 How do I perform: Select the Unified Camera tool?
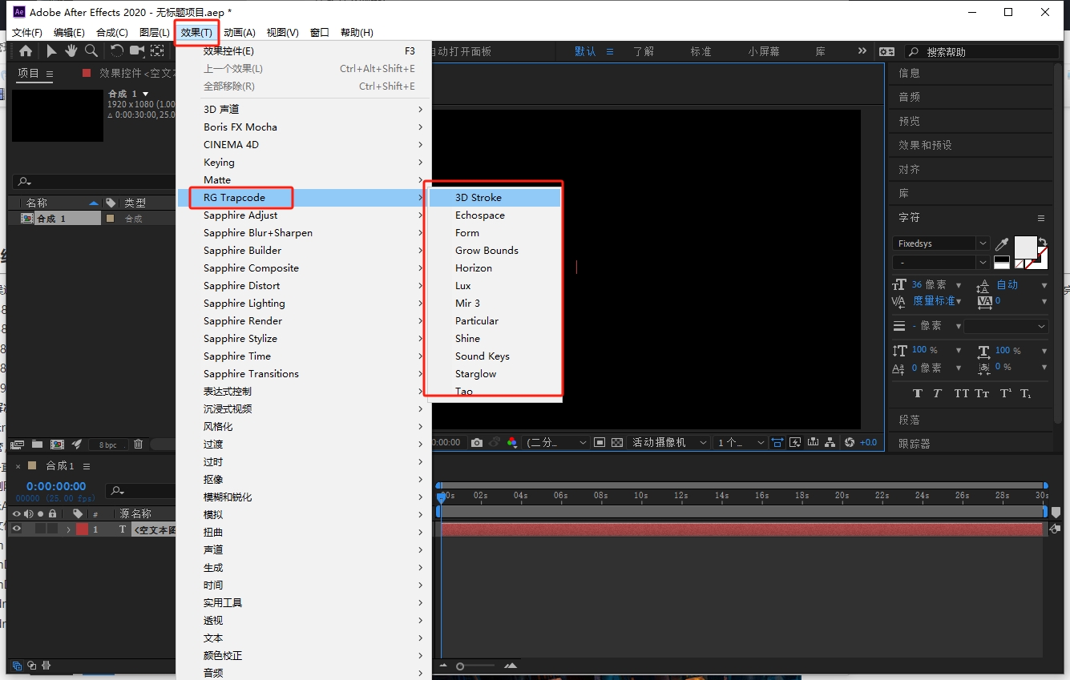(x=137, y=50)
